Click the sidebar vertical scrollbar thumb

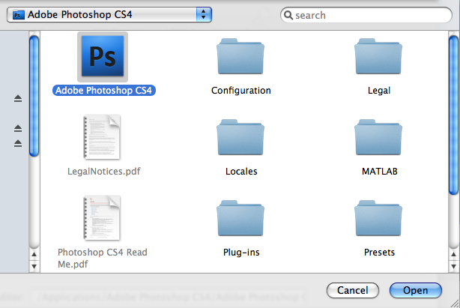pyautogui.click(x=34, y=96)
